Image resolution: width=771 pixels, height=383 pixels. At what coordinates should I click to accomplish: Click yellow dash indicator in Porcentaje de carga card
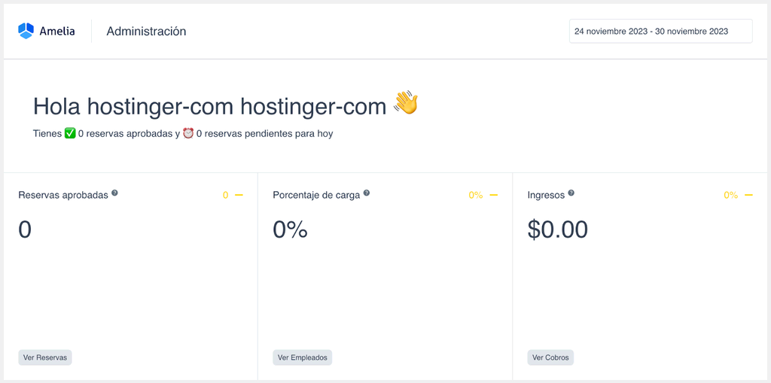click(494, 195)
